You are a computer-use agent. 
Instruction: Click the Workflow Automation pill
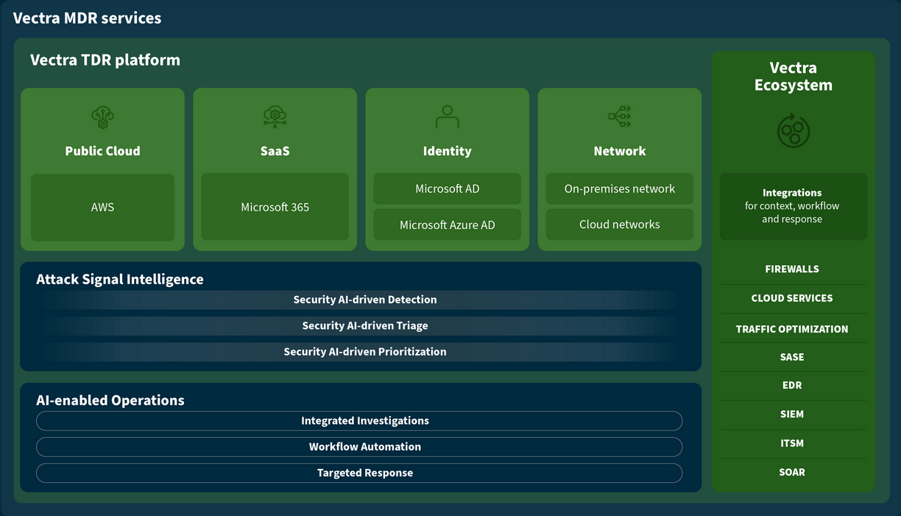359,447
